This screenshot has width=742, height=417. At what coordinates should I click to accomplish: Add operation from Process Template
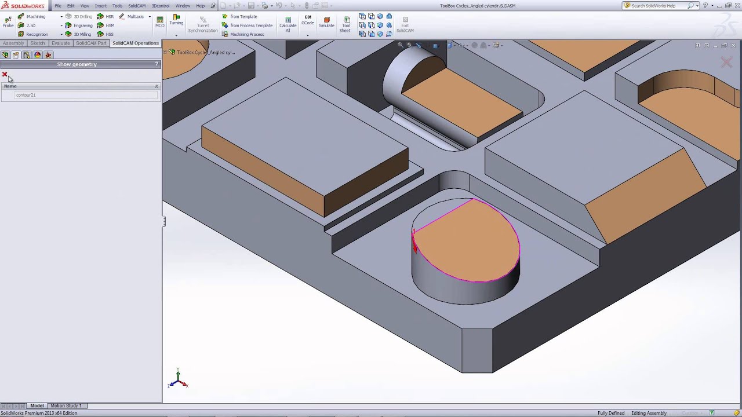tap(247, 25)
